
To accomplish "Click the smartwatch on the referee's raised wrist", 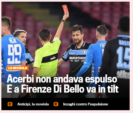I will 63,21.
